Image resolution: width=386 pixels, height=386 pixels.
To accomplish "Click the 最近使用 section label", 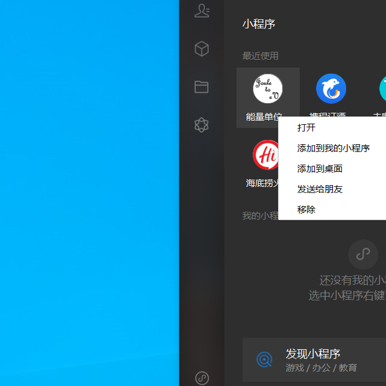I will click(261, 56).
